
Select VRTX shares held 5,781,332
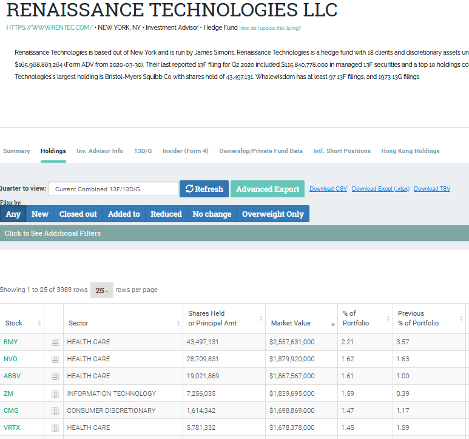pos(201,428)
